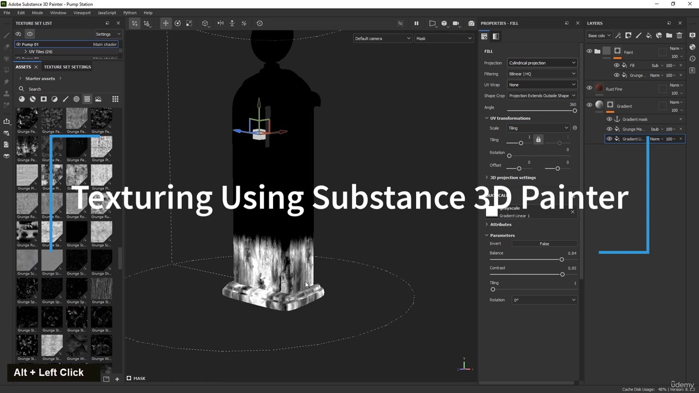
Task: Activate the translate manipulator in viewport toolbar
Action: (165, 23)
